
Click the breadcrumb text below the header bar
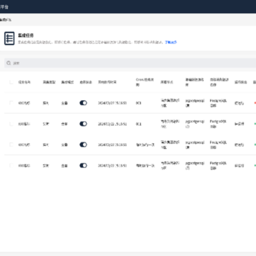tap(5, 20)
